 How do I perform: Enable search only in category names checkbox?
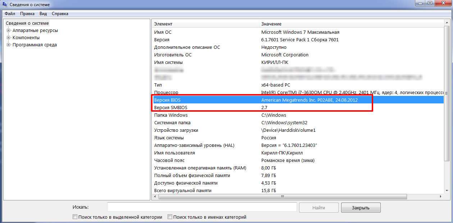[x=170, y=217]
